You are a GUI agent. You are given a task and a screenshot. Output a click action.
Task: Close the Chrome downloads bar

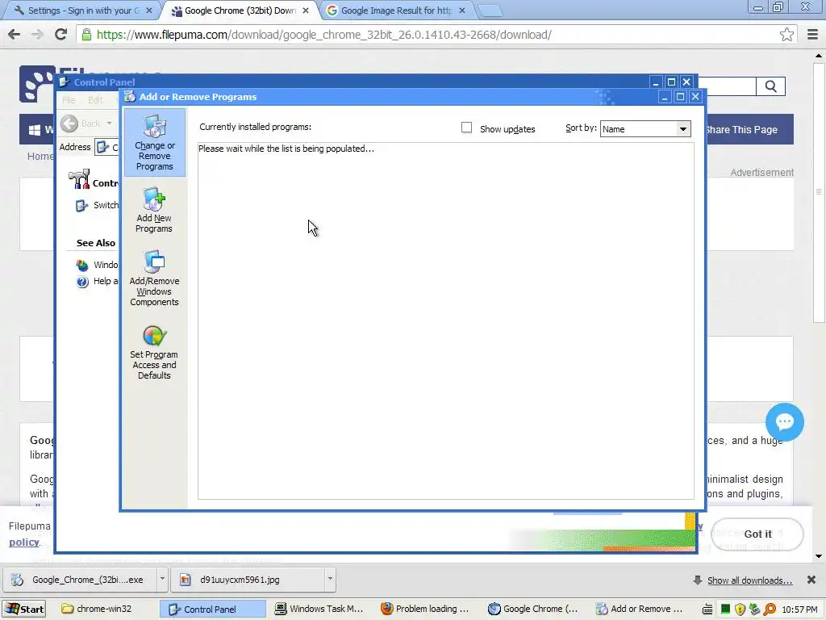pyautogui.click(x=811, y=580)
